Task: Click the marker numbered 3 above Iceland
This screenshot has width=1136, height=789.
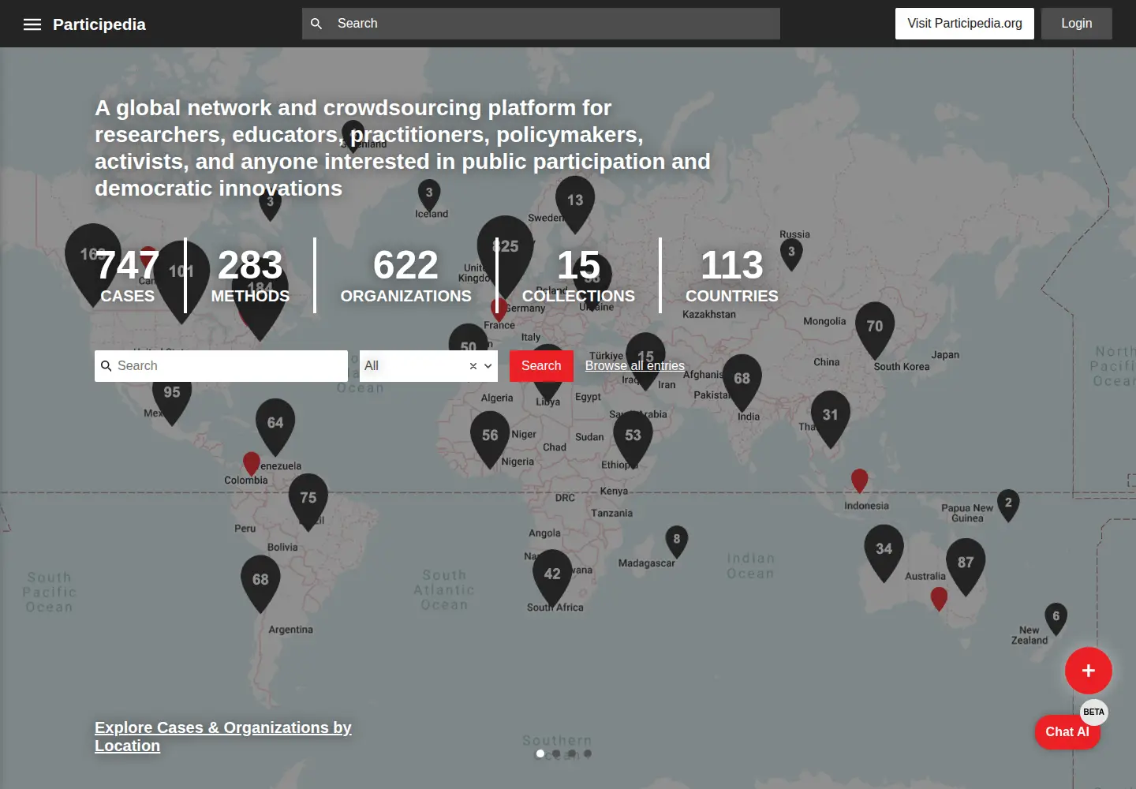Action: pos(429,195)
